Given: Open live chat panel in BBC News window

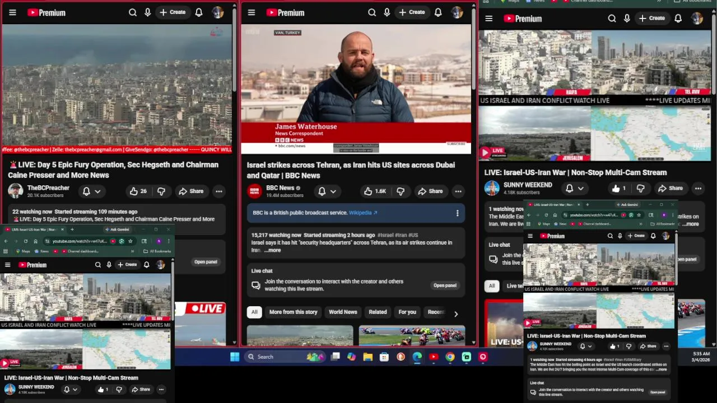Looking at the screenshot, I should pos(445,285).
